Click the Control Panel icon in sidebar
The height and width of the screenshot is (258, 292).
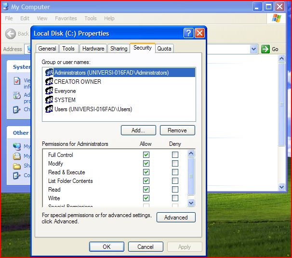pos(16,175)
